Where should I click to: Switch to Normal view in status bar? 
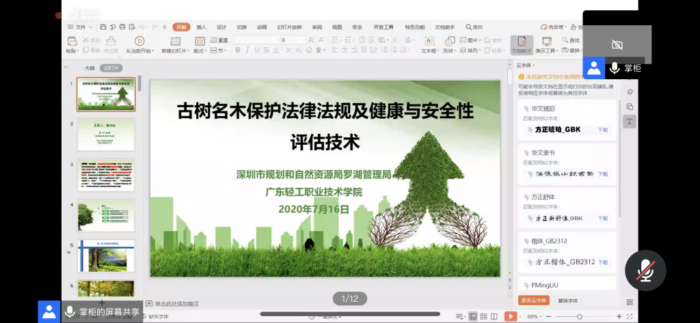(x=473, y=316)
